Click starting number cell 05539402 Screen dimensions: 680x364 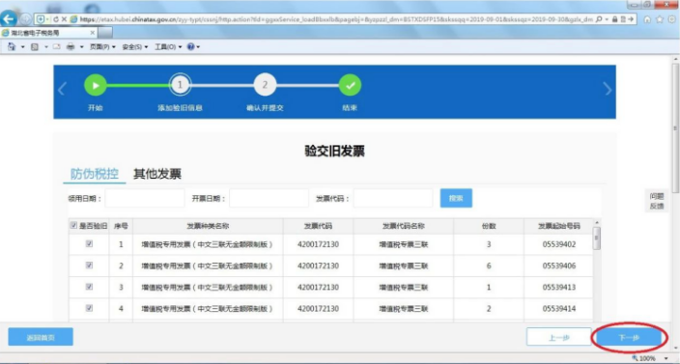559,244
